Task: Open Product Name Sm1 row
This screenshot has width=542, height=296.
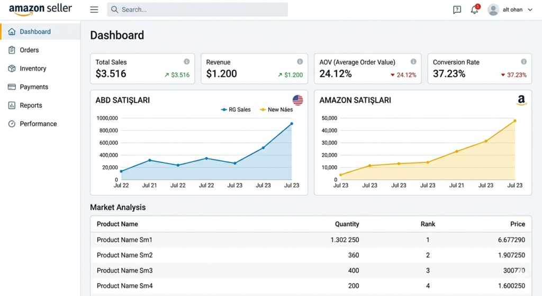Action: coord(124,240)
